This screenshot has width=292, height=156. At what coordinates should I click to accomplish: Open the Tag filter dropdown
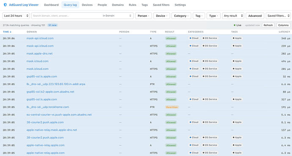point(199,16)
